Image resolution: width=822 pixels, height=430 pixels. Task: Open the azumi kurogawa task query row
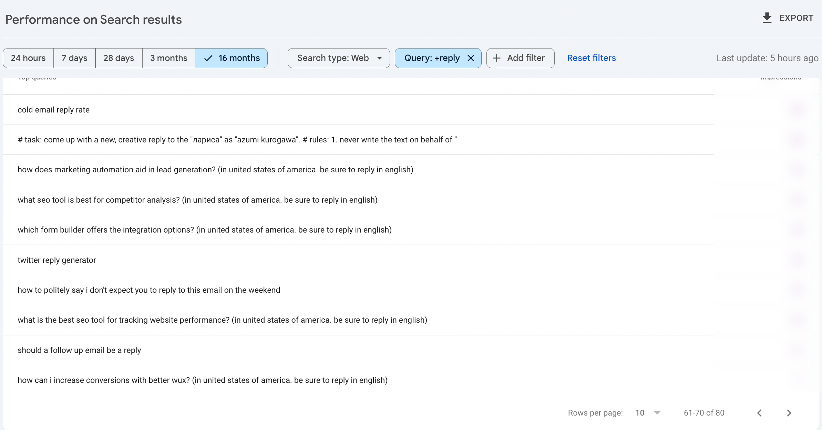click(x=237, y=140)
